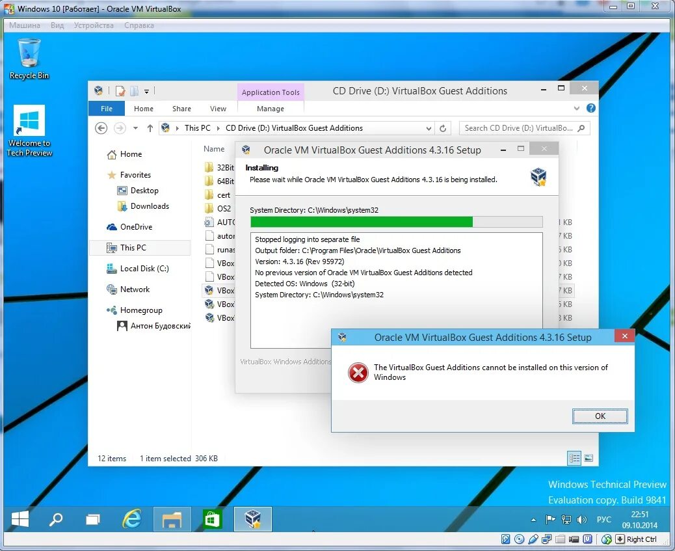Switch to large icons view button

pyautogui.click(x=589, y=458)
